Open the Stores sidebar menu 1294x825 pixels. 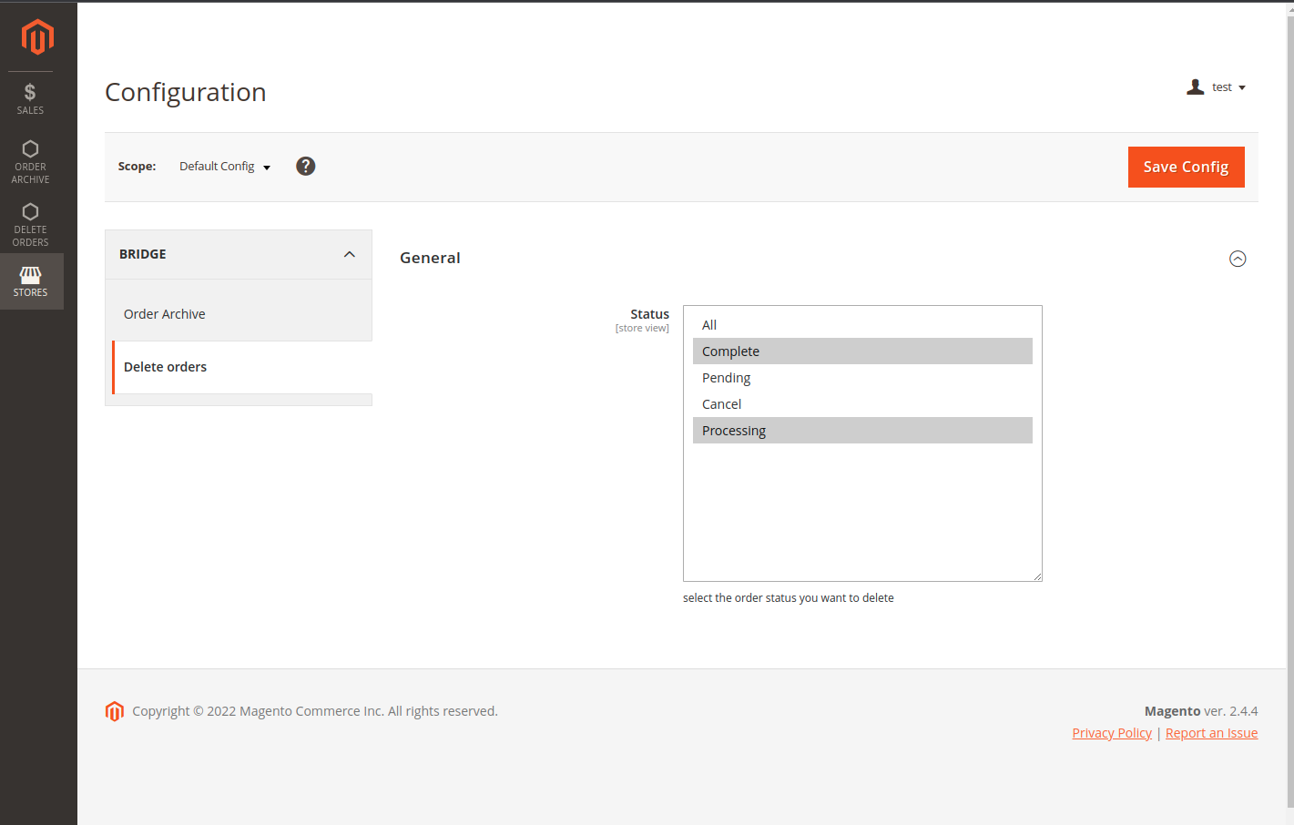click(30, 281)
